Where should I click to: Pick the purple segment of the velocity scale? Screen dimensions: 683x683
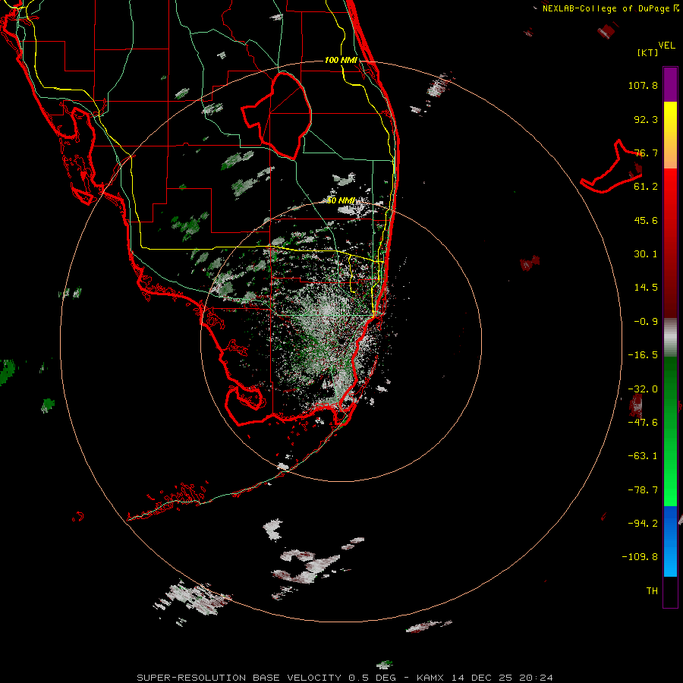click(x=670, y=85)
